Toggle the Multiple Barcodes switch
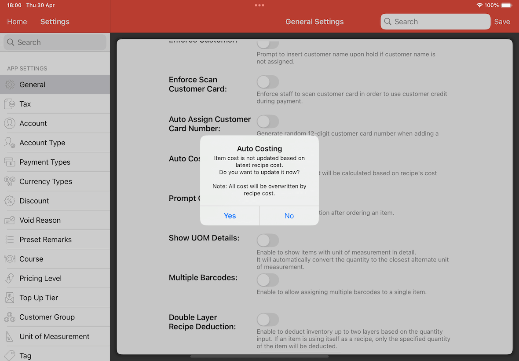The image size is (519, 361). coord(268,280)
